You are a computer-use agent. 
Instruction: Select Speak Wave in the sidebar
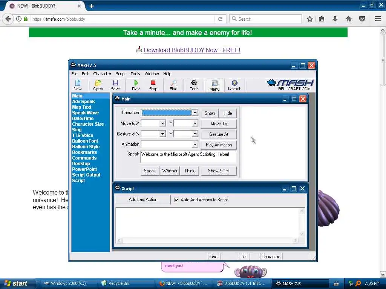(x=86, y=113)
